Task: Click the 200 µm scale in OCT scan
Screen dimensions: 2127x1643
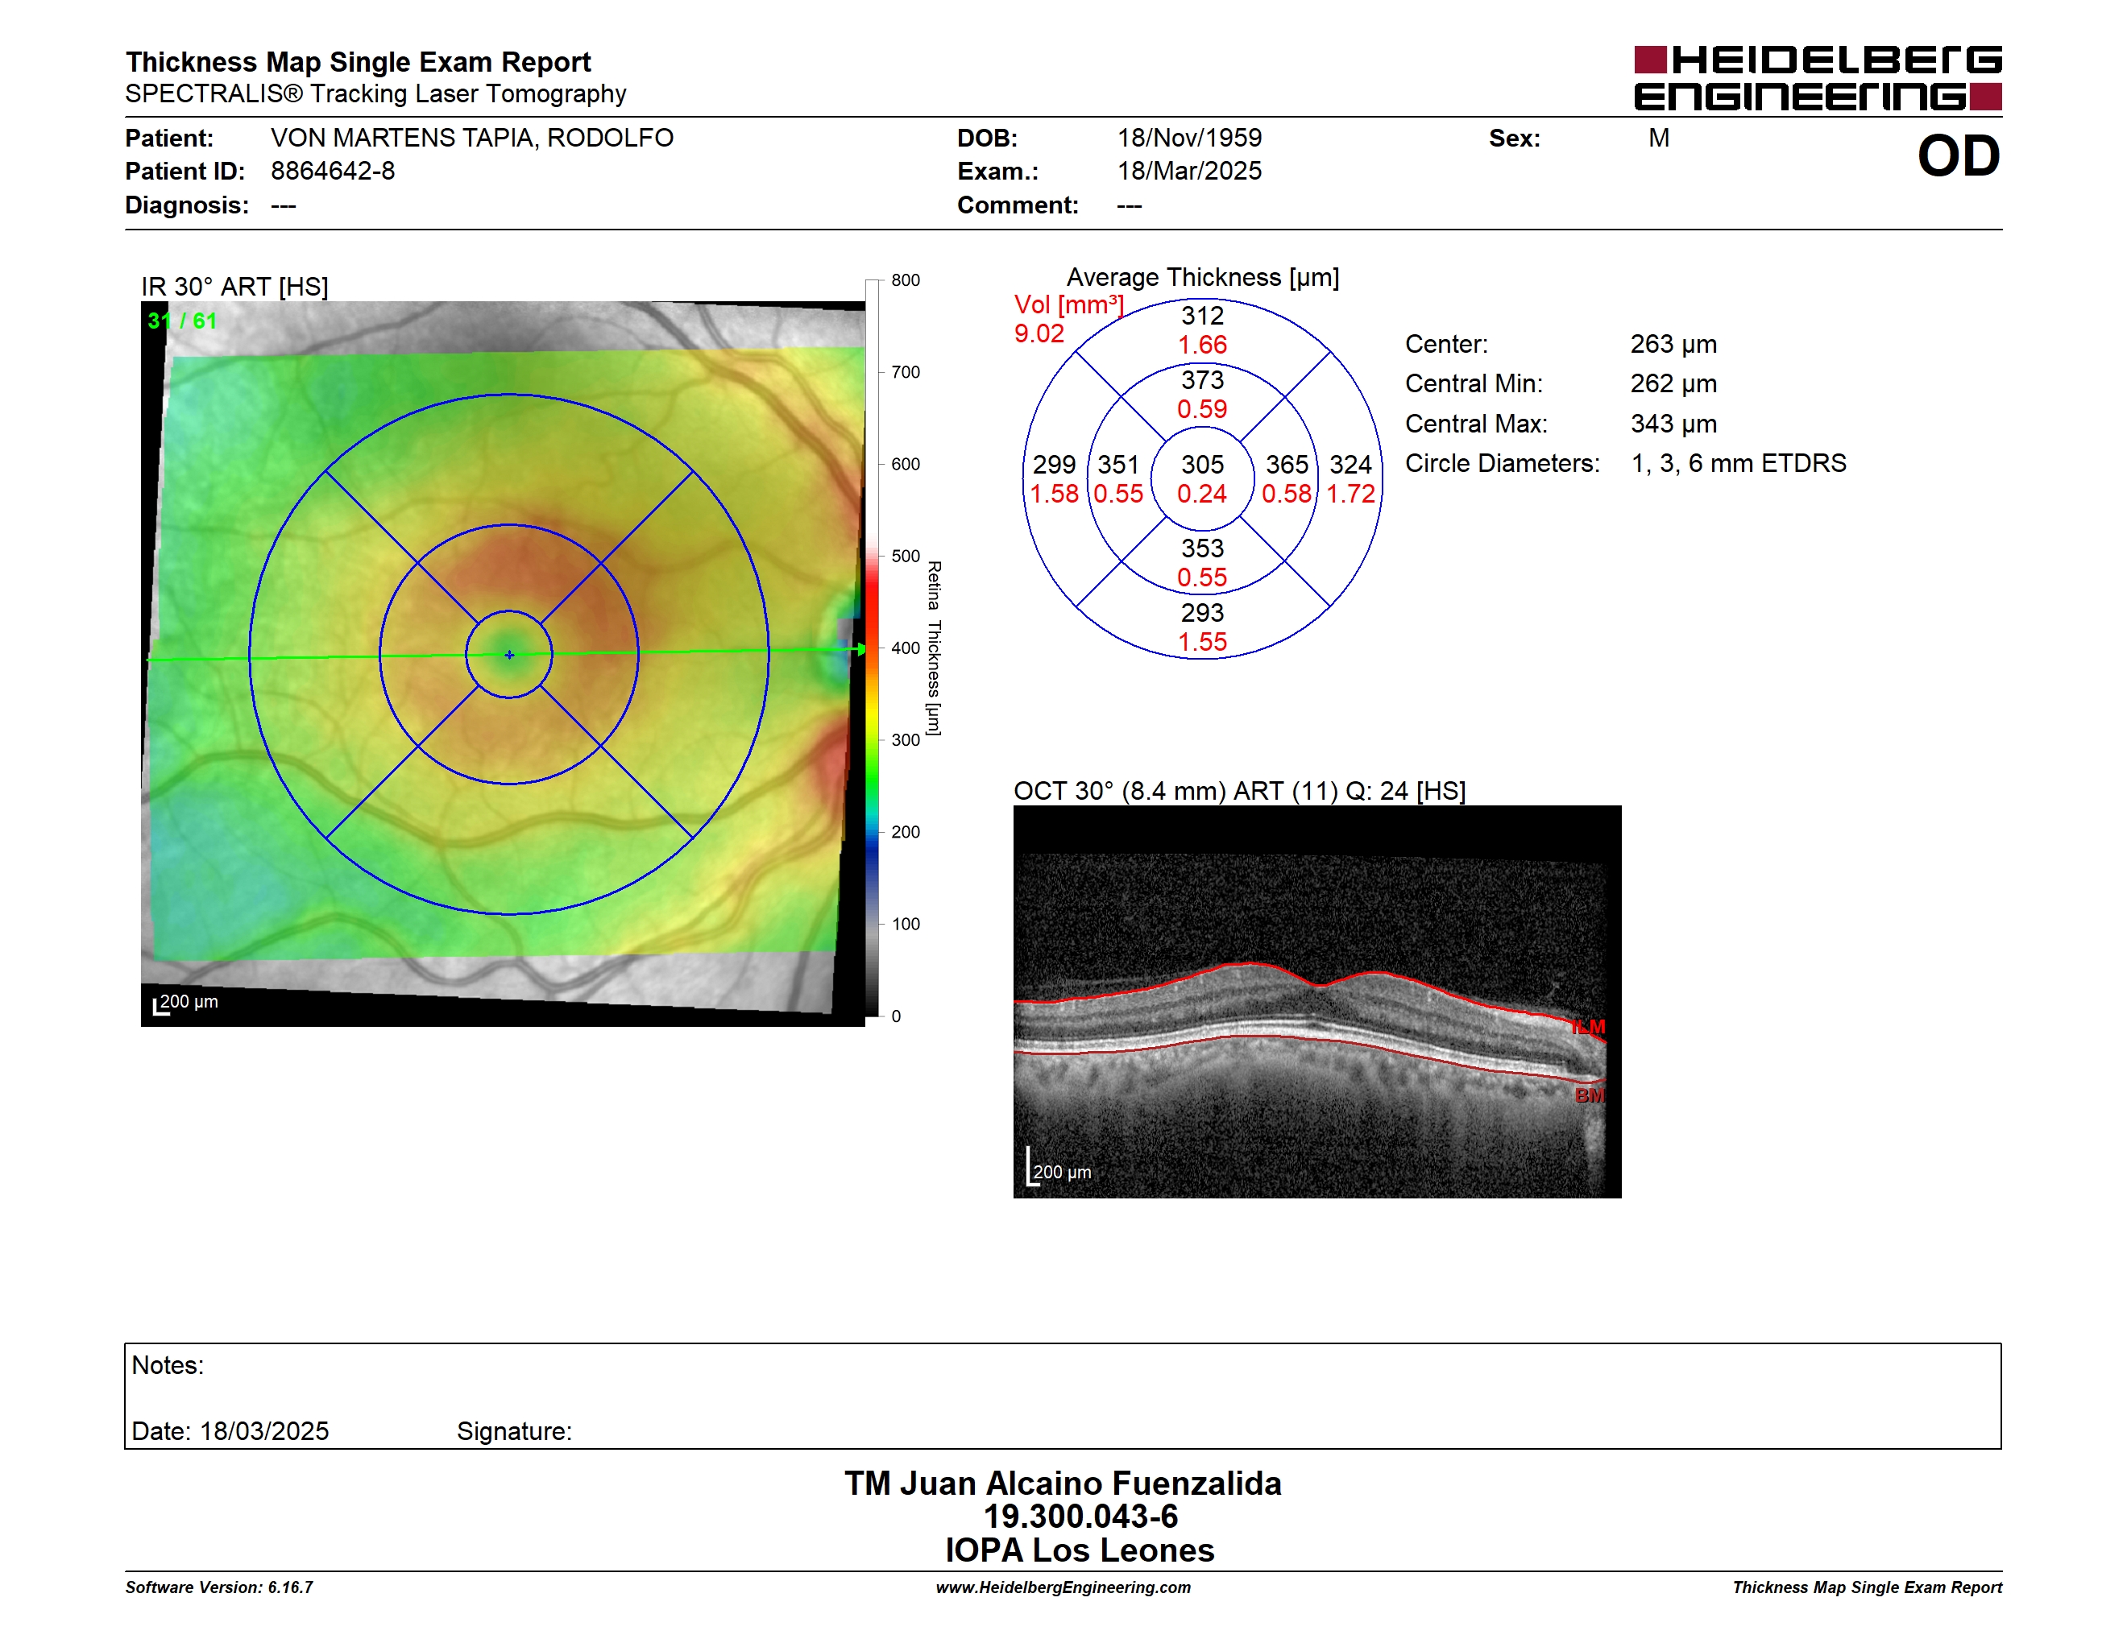Action: click(1059, 1168)
